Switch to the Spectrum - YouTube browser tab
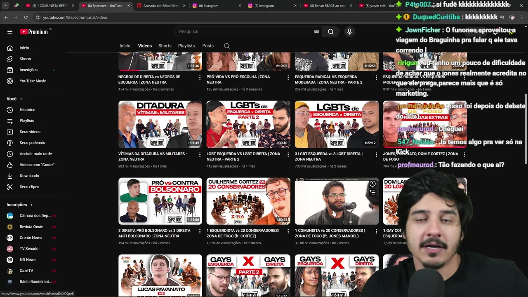The width and height of the screenshot is (528, 297). click(x=105, y=6)
